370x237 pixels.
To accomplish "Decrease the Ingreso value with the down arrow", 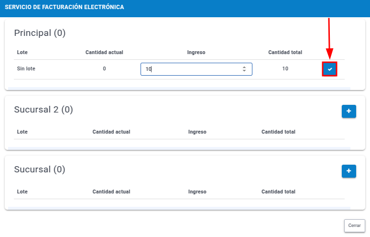I will tap(244, 70).
